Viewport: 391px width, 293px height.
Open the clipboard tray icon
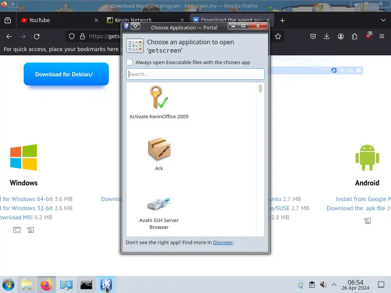coord(312,285)
